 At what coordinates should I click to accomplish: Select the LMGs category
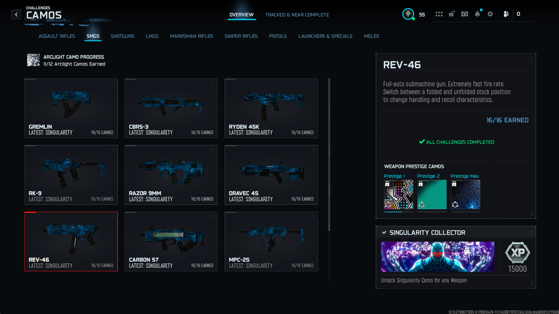152,36
